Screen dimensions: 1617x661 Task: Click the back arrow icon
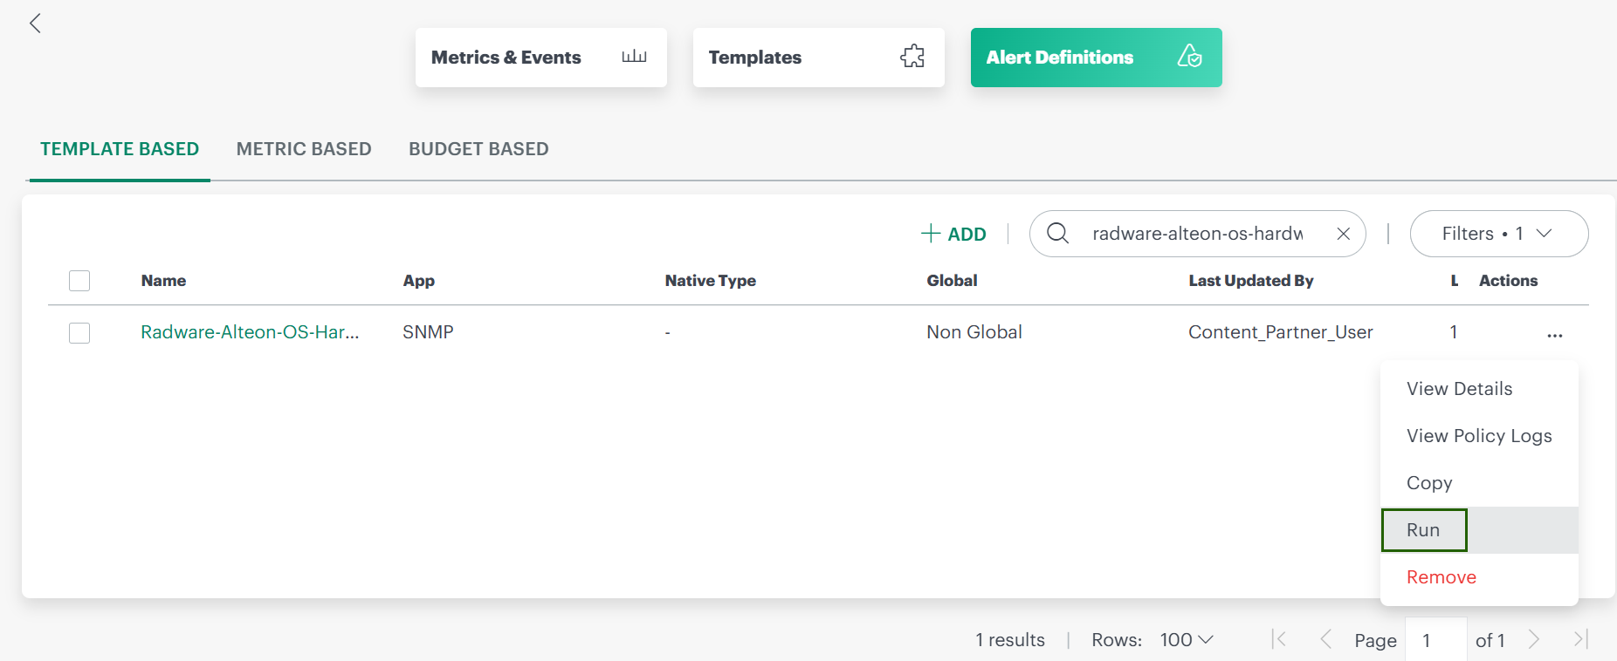[x=35, y=24]
